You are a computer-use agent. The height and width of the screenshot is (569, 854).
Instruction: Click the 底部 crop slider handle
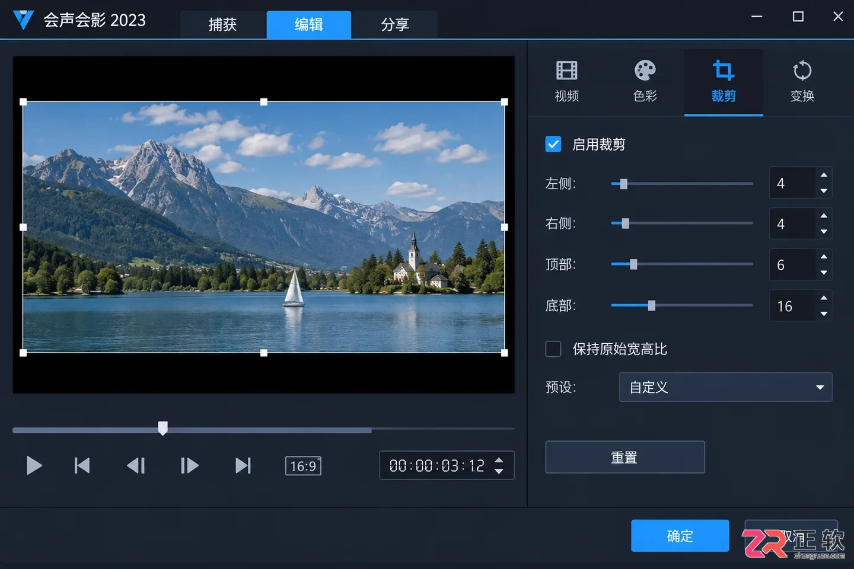click(x=651, y=306)
